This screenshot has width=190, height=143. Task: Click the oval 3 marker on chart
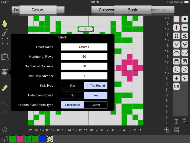click(x=86, y=29)
